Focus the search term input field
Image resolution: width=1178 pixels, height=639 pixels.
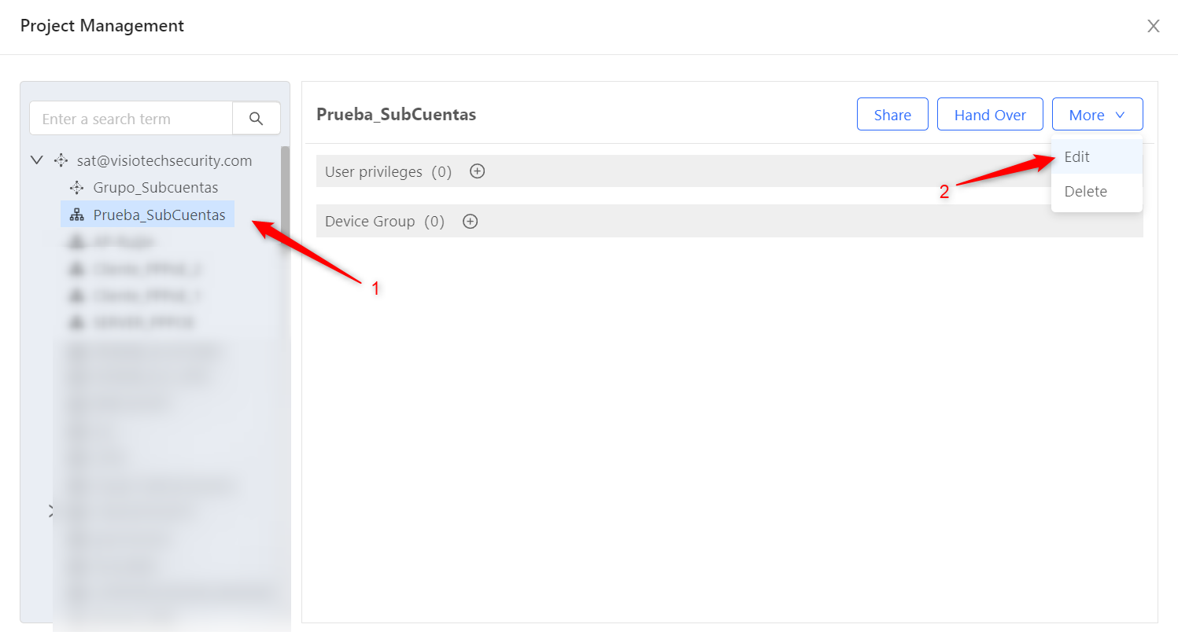pos(131,119)
